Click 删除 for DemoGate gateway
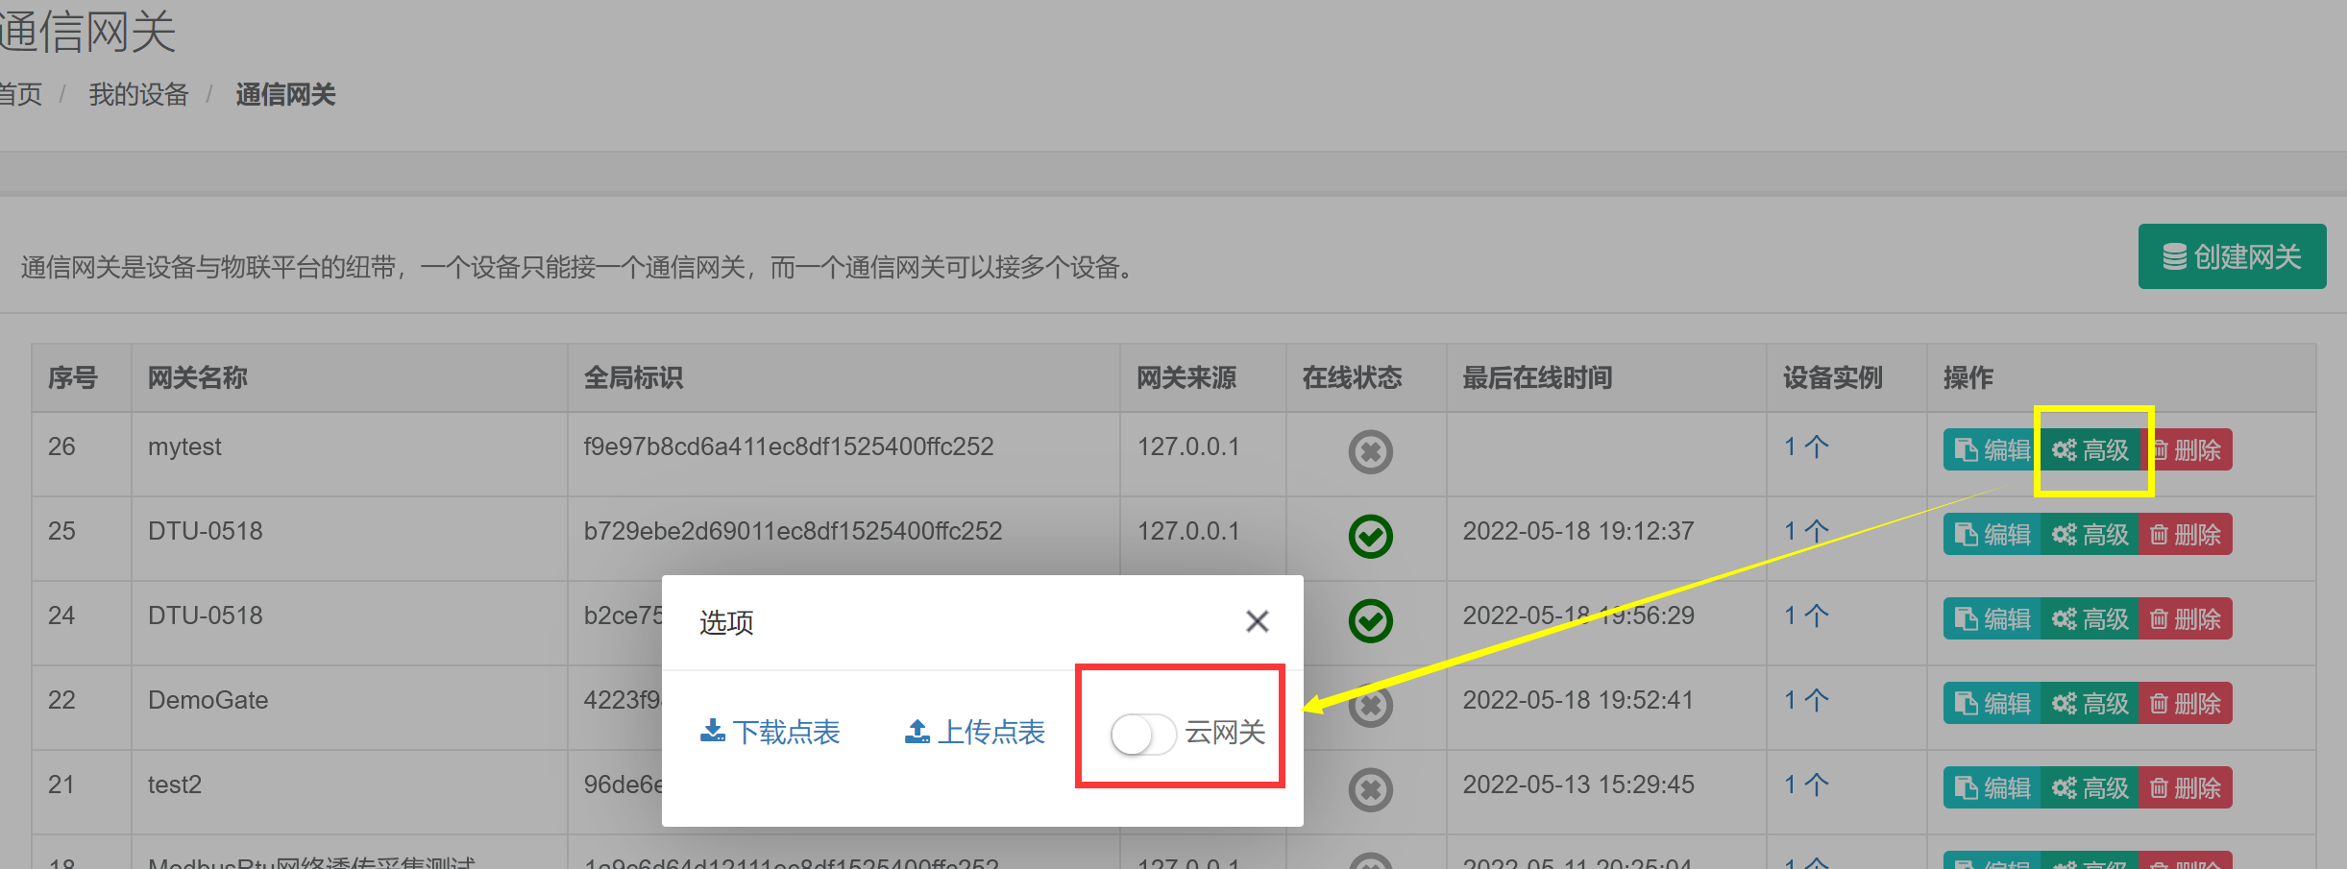The image size is (2347, 869). (x=2186, y=704)
